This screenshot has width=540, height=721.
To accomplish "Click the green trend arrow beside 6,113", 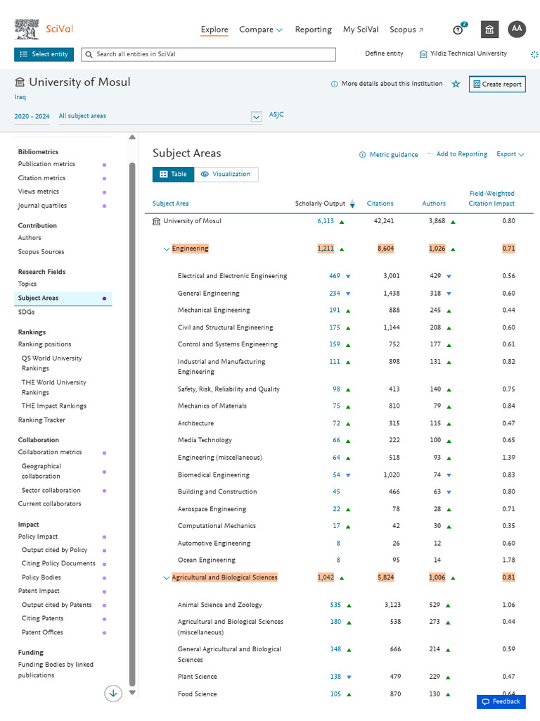I will tap(342, 222).
